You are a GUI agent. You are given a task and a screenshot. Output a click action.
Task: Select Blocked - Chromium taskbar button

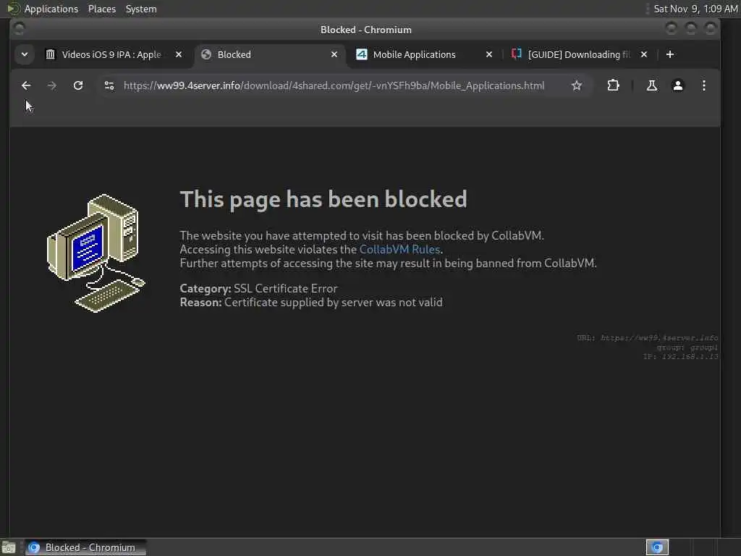(85, 547)
